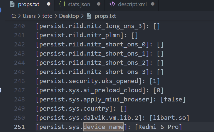Expand the chevron after Users in breadcrumb
This screenshot has width=214, height=132.
(x=39, y=16)
